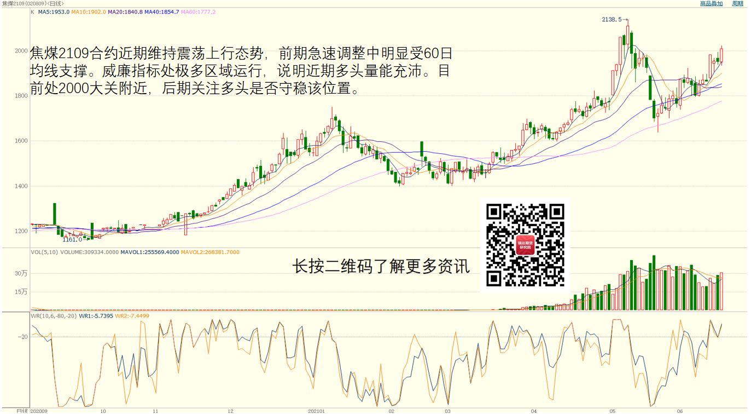
Task: Open the 周期 period link
Action: (737, 4)
